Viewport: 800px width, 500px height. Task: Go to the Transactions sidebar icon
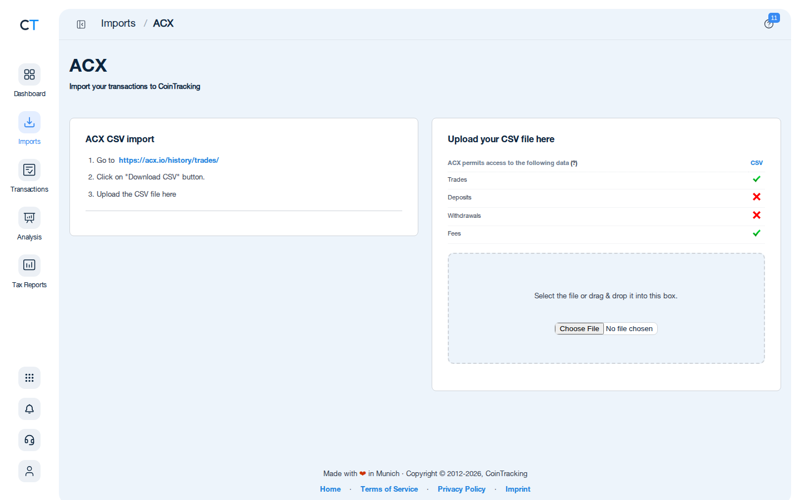coord(29,170)
